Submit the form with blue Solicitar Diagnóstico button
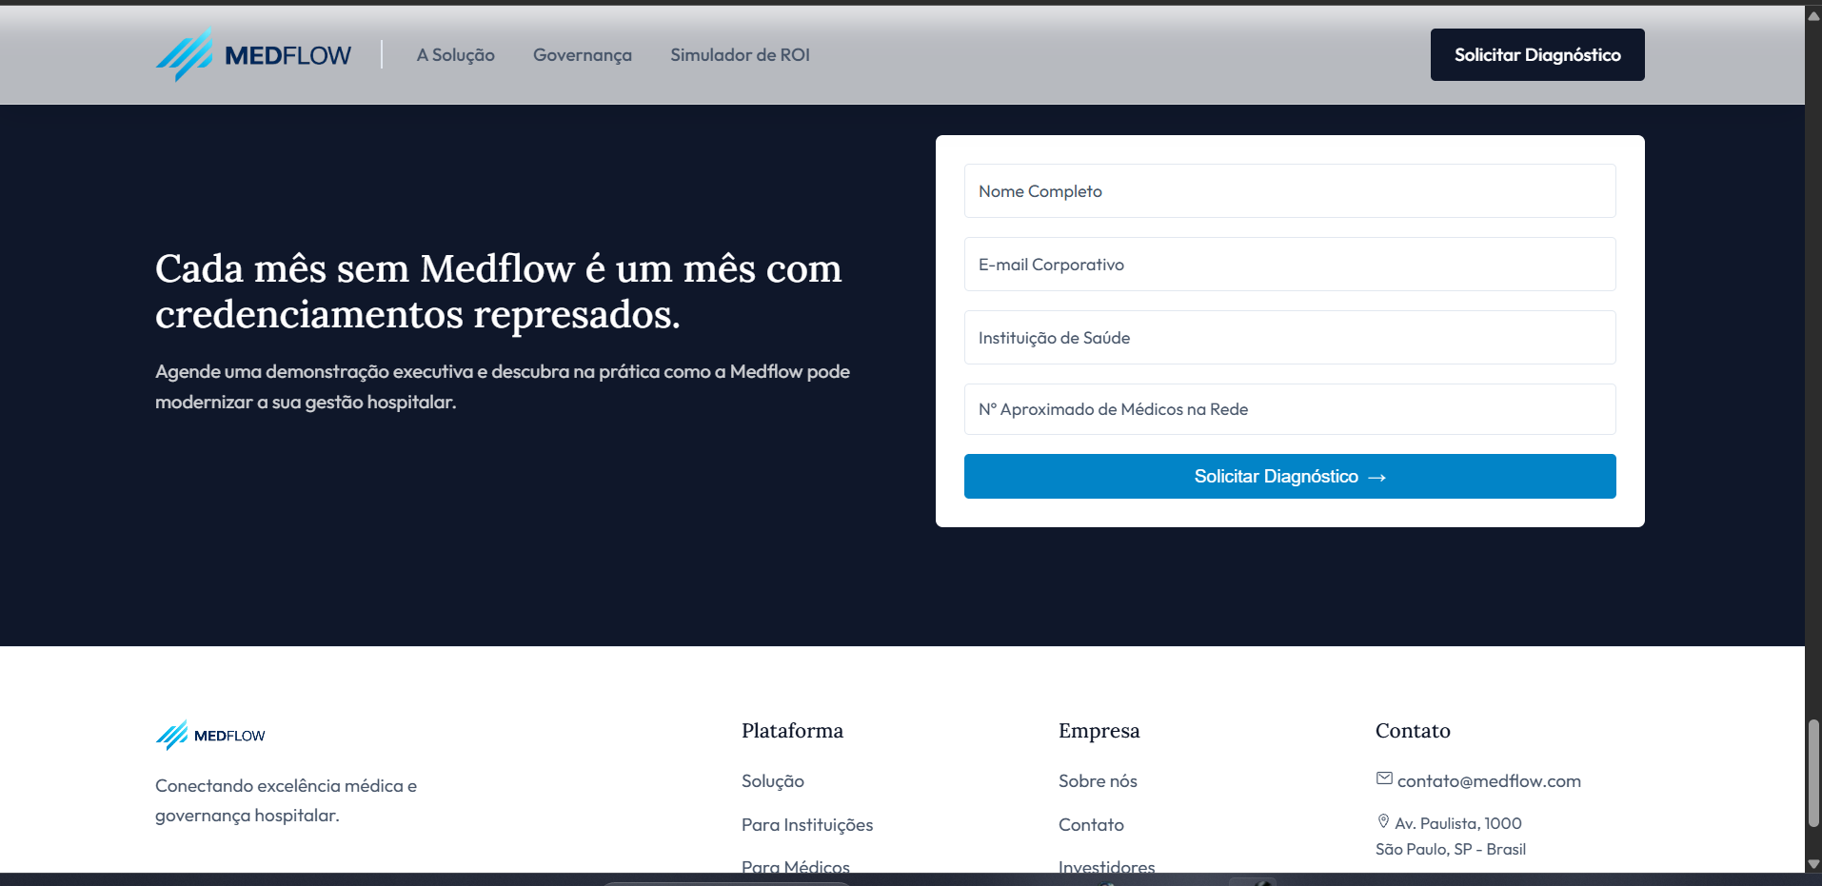Screen dimensions: 1822x886 pos(1290,476)
